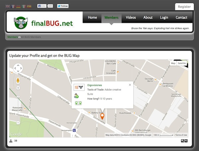The height and width of the screenshot is (151, 199).
Task: Click the Google logo on map
Action: 16,134
